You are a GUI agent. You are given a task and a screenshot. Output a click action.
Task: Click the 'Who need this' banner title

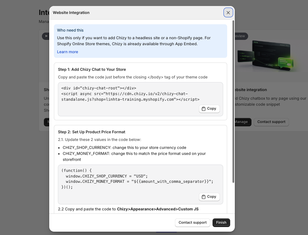point(70,30)
